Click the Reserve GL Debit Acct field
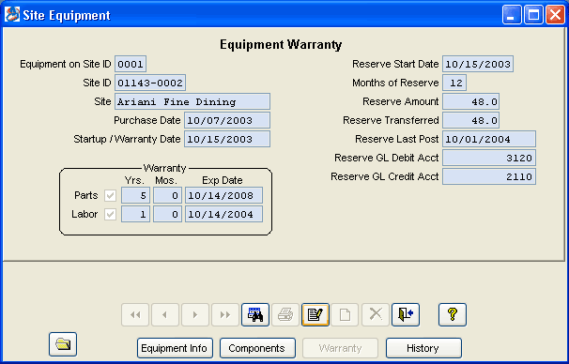 489,158
